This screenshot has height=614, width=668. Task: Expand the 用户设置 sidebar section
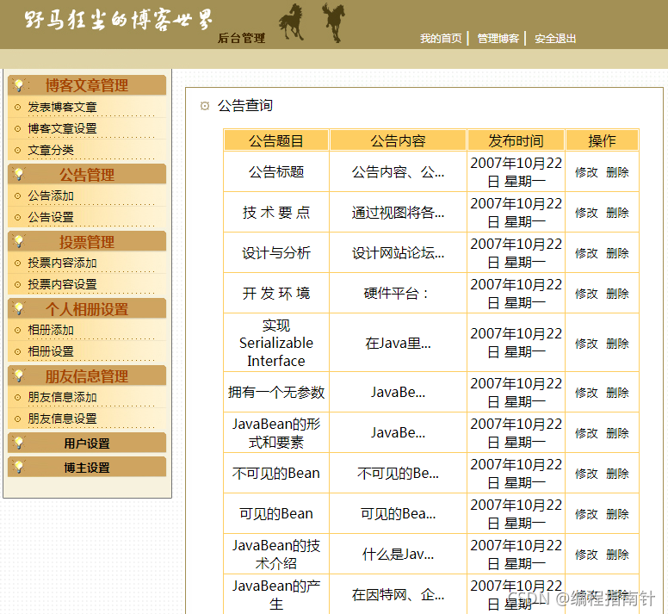87,443
